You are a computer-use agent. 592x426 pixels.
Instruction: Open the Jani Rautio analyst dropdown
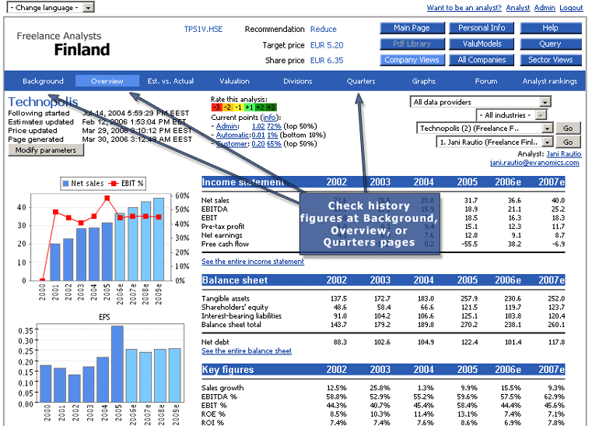[495, 142]
